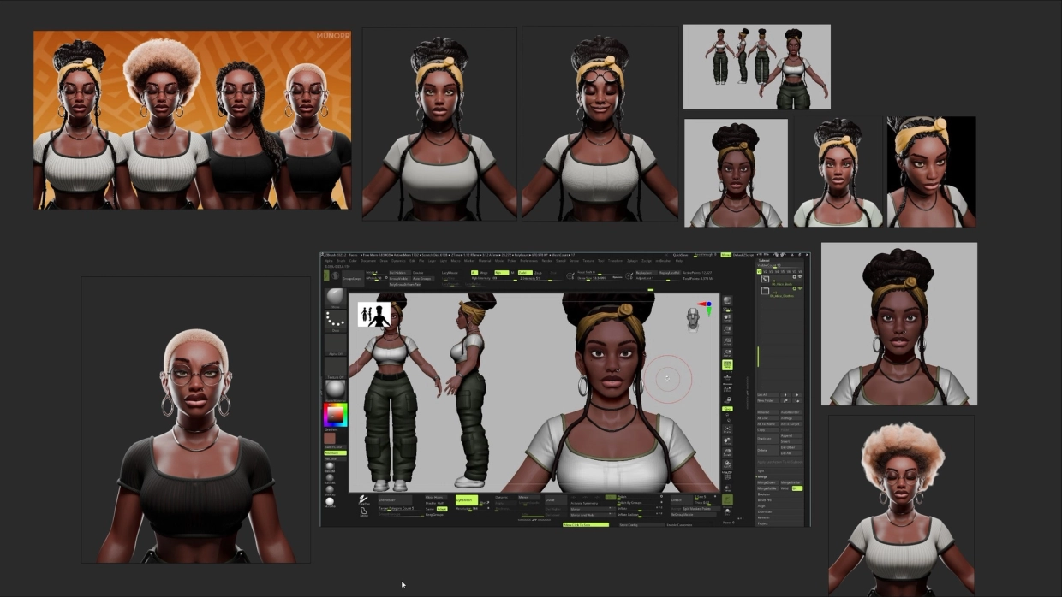Open the current brush thumbnail in ZBrush
This screenshot has height=597, width=1062.
[336, 297]
